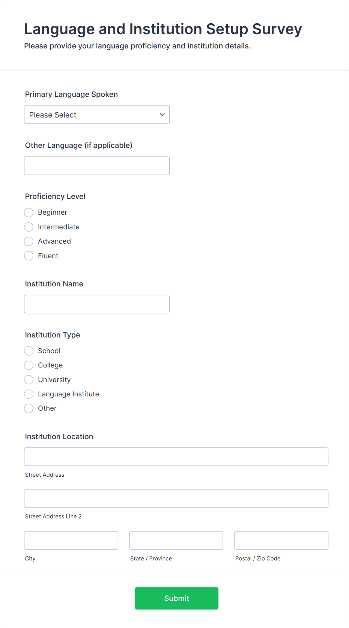
Task: Focus the Institution Name input box
Action: click(96, 304)
